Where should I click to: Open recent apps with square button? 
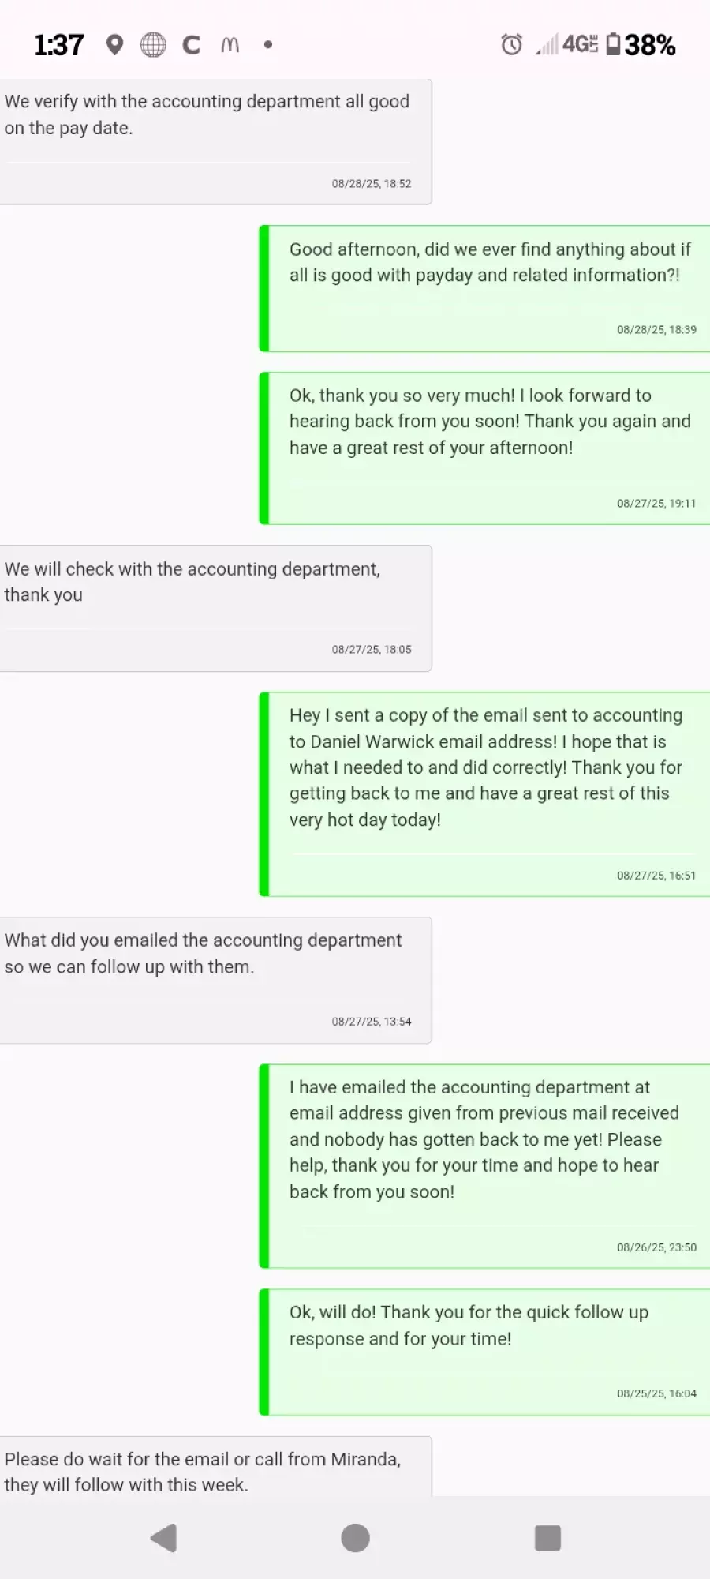(x=547, y=1538)
